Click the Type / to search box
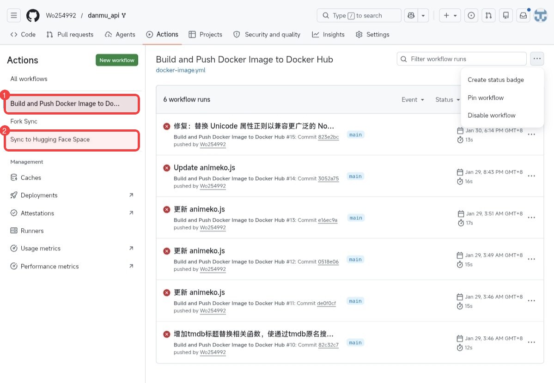The image size is (554, 383). coord(359,15)
